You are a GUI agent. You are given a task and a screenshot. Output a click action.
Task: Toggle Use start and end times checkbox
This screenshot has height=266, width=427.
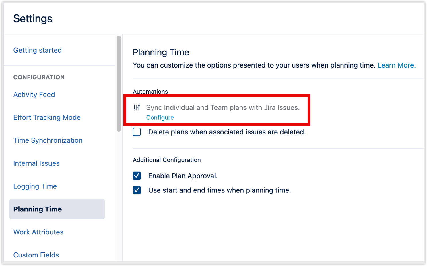tap(137, 190)
